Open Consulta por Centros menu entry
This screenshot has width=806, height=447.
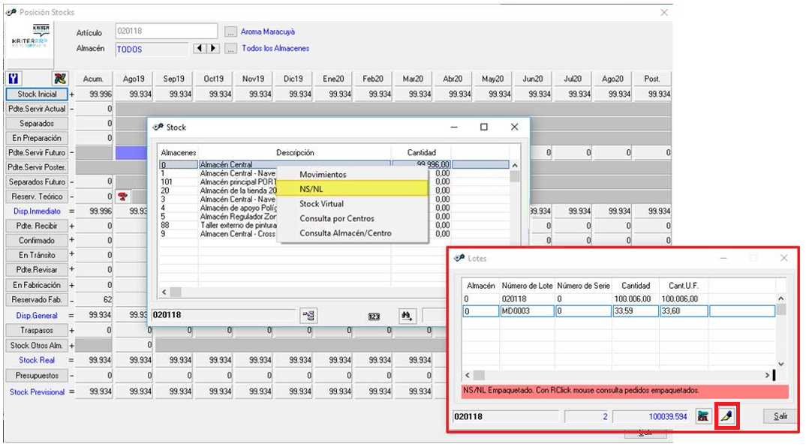337,218
